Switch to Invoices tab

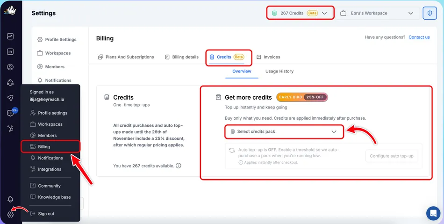point(268,57)
